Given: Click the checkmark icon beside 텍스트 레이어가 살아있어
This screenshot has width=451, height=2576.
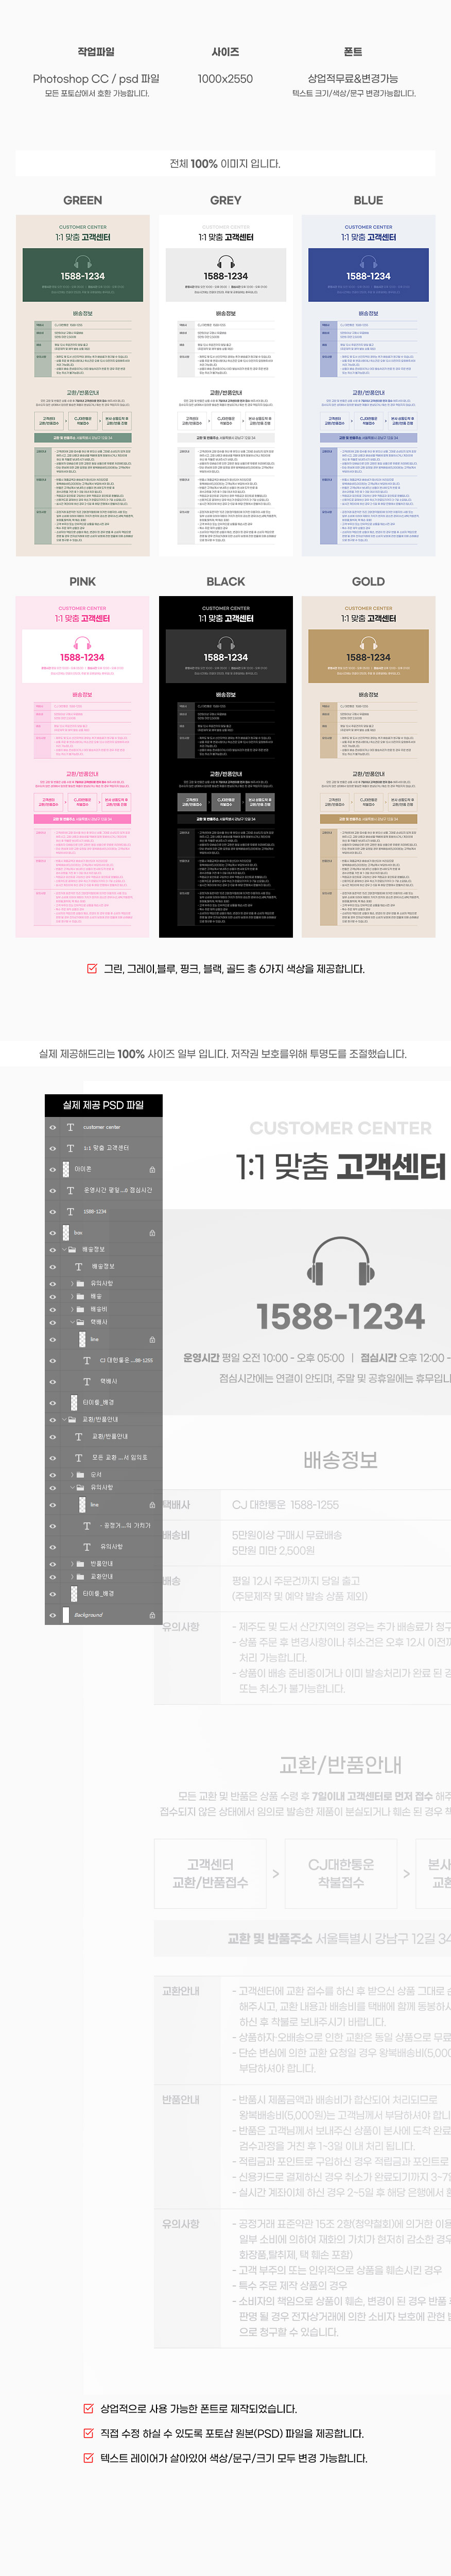Looking at the screenshot, I should pyautogui.click(x=89, y=2457).
